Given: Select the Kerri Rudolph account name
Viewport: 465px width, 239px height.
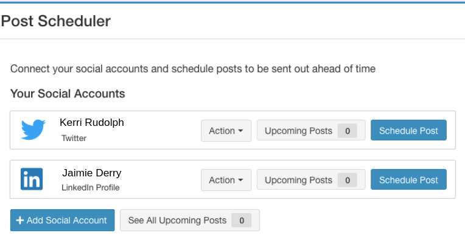Looking at the screenshot, I should coord(92,122).
